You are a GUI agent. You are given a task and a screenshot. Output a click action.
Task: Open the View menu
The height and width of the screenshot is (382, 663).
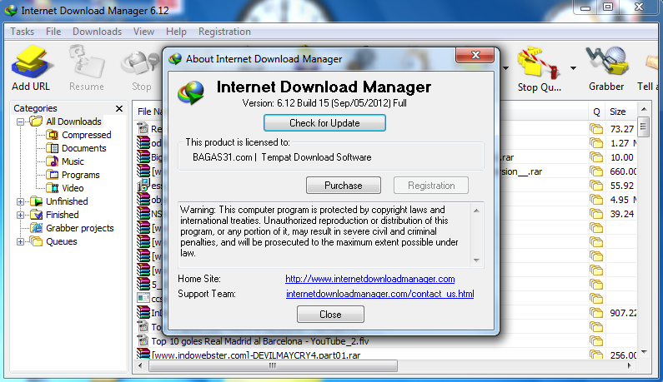[143, 32]
